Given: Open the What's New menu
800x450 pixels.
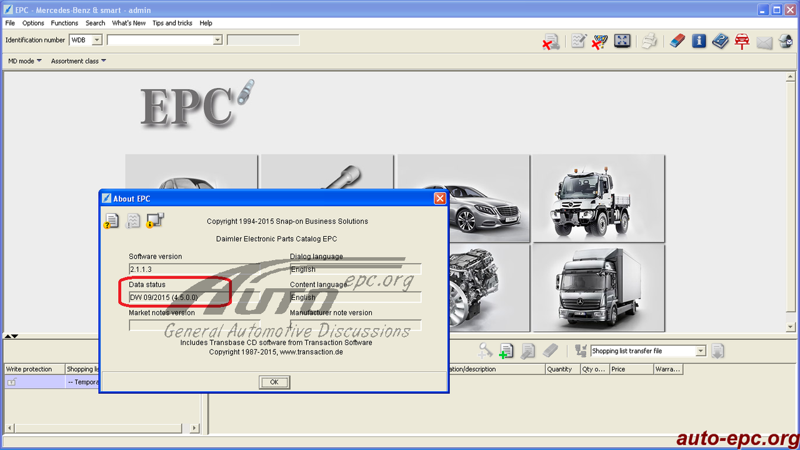Looking at the screenshot, I should [129, 23].
